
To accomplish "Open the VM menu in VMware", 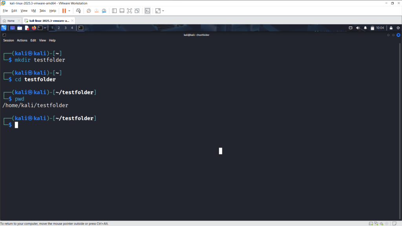I will coord(33,11).
